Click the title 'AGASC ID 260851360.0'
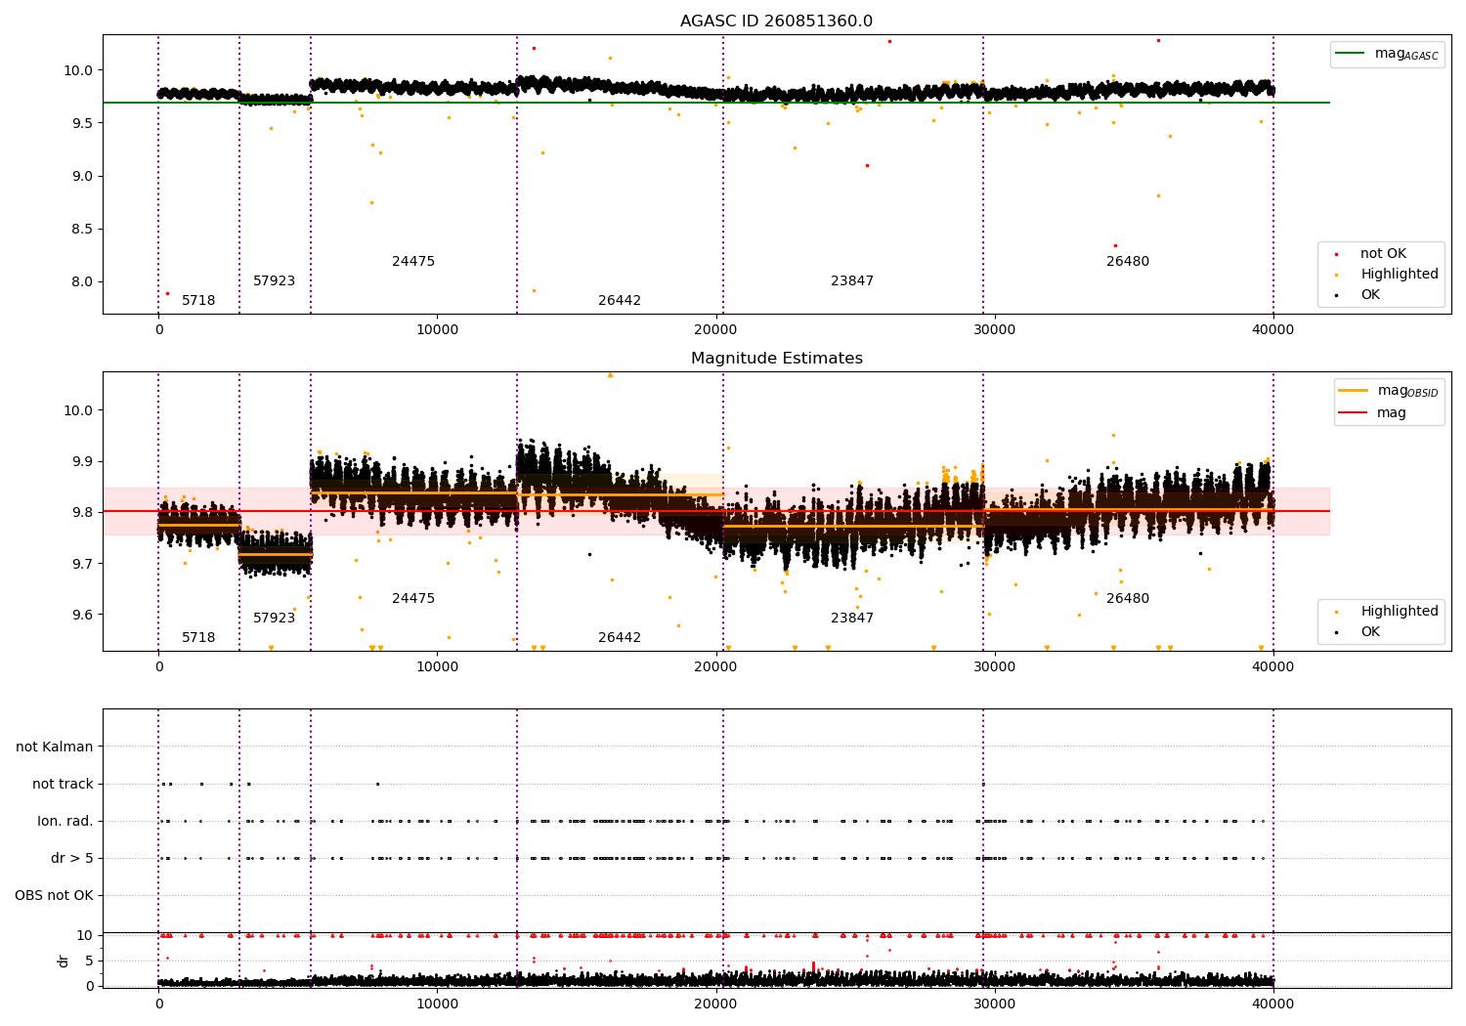 click(x=776, y=21)
